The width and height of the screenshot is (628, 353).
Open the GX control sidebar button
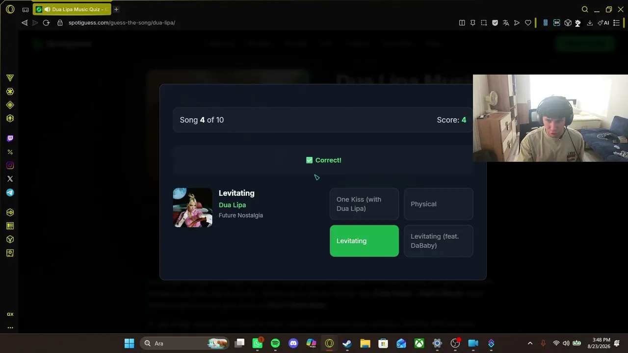coord(10,314)
